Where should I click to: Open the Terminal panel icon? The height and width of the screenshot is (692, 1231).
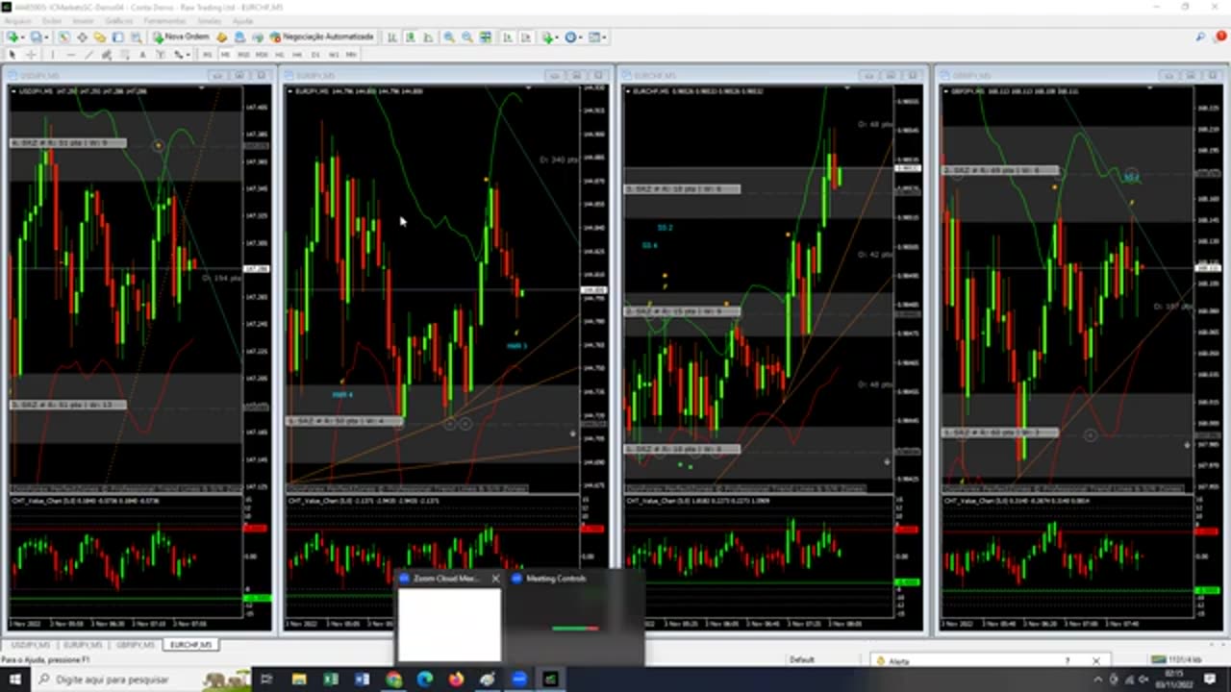click(x=117, y=37)
